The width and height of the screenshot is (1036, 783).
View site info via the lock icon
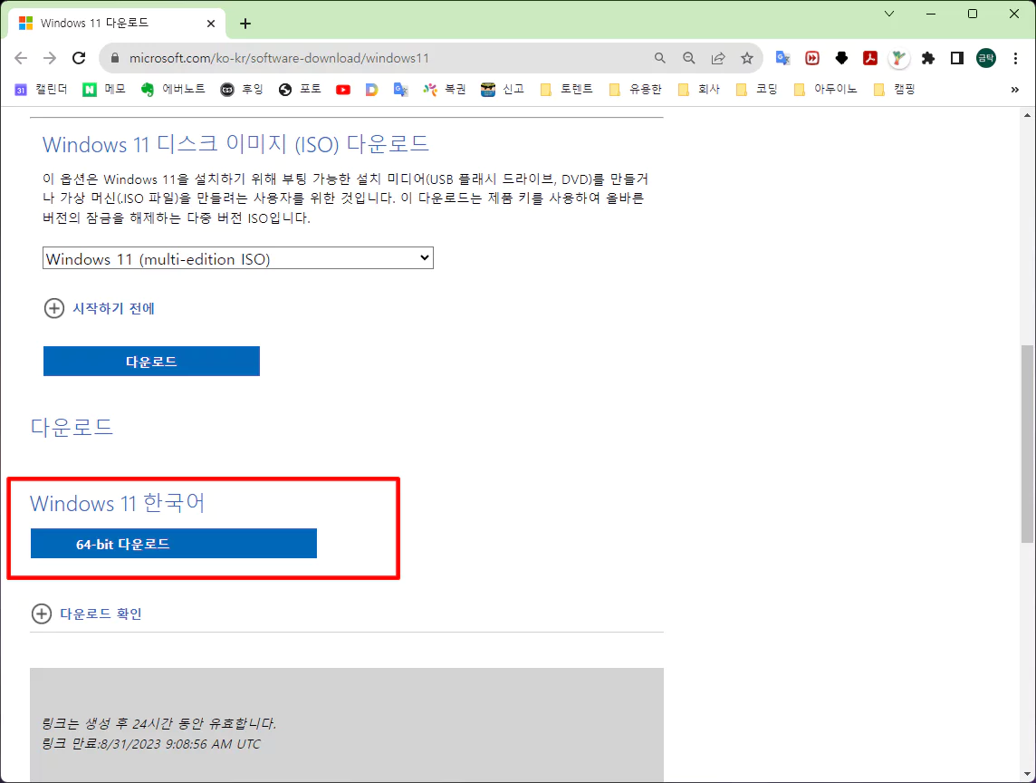115,58
